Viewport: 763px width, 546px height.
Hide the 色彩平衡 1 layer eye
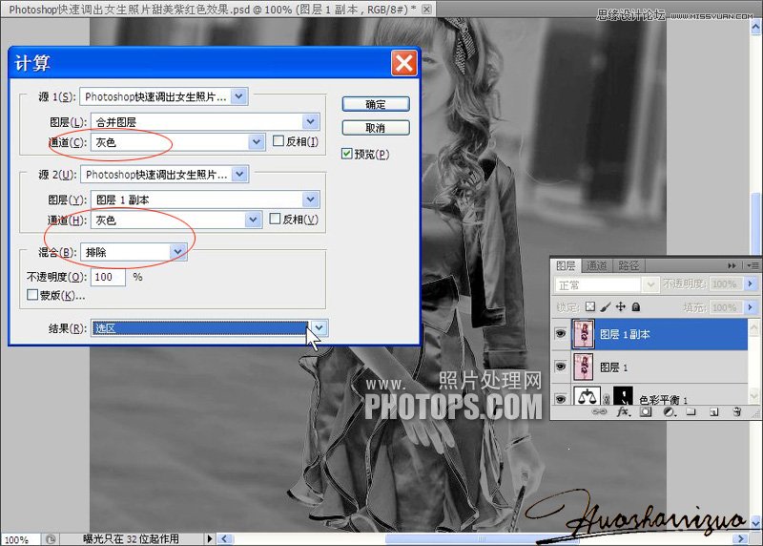tap(561, 399)
